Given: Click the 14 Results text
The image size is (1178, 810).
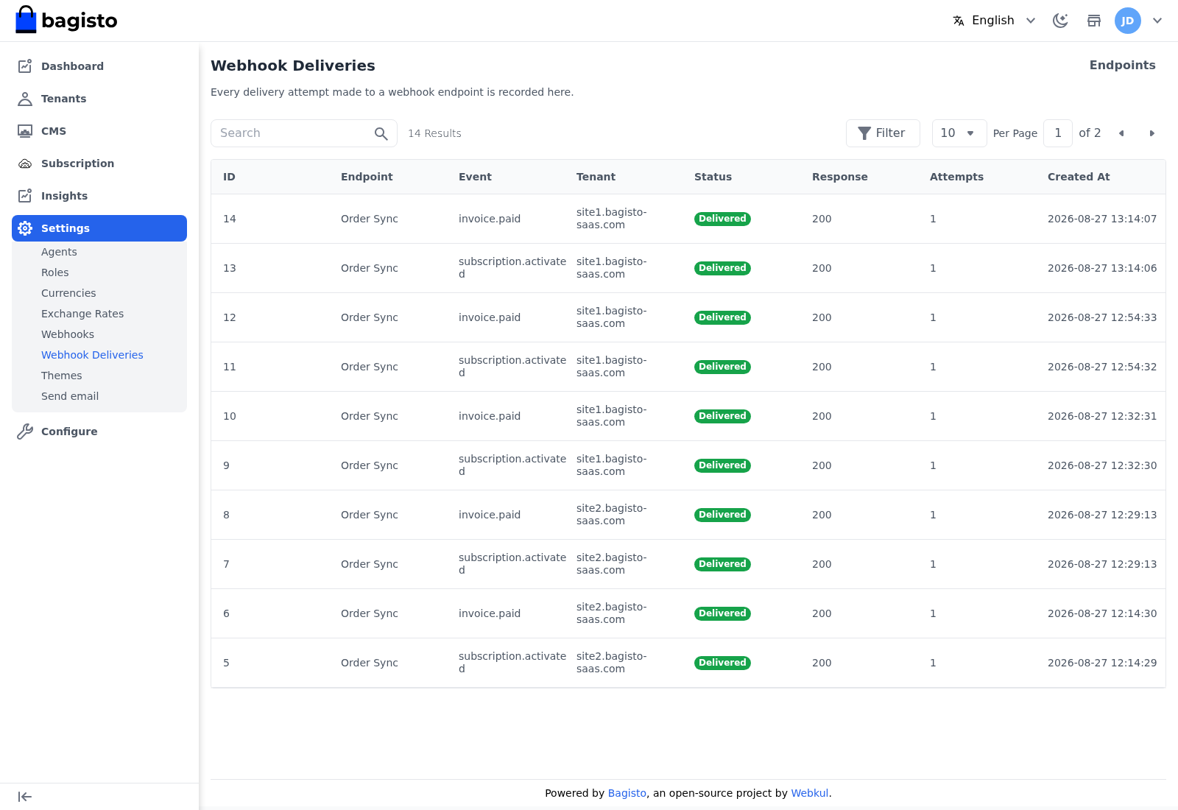Looking at the screenshot, I should pos(434,133).
